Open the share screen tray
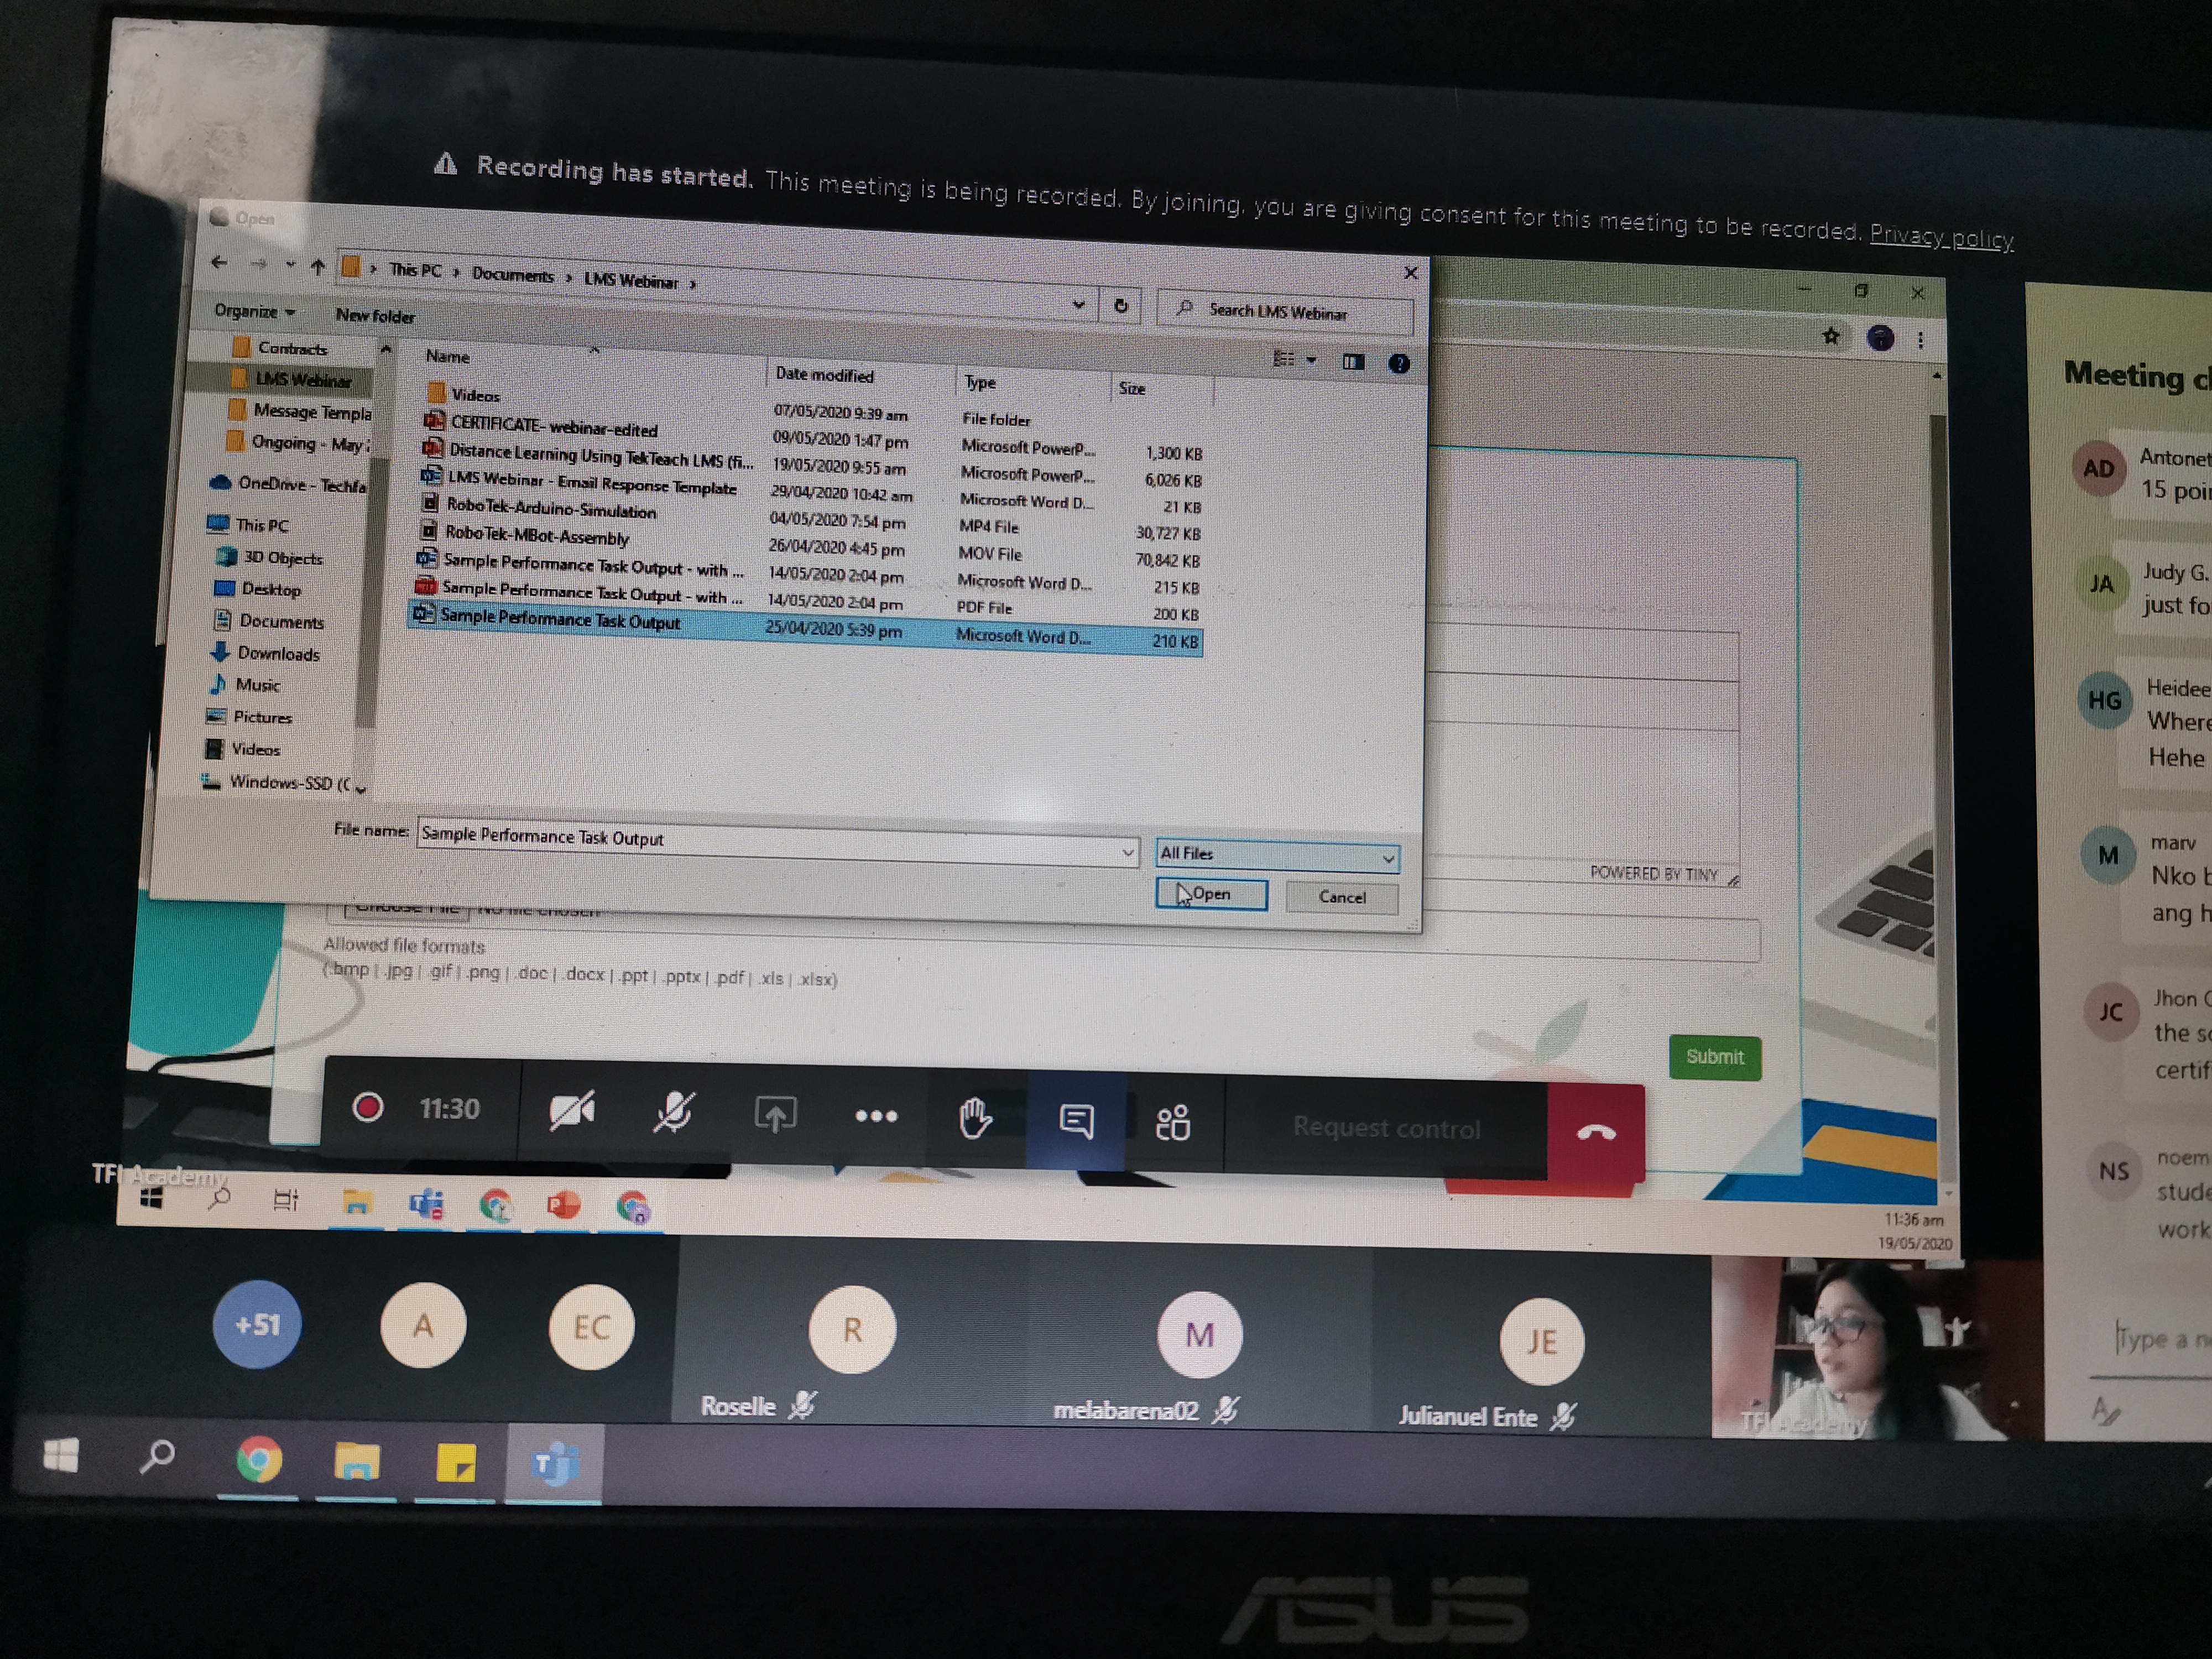This screenshot has height=1659, width=2212. point(775,1115)
